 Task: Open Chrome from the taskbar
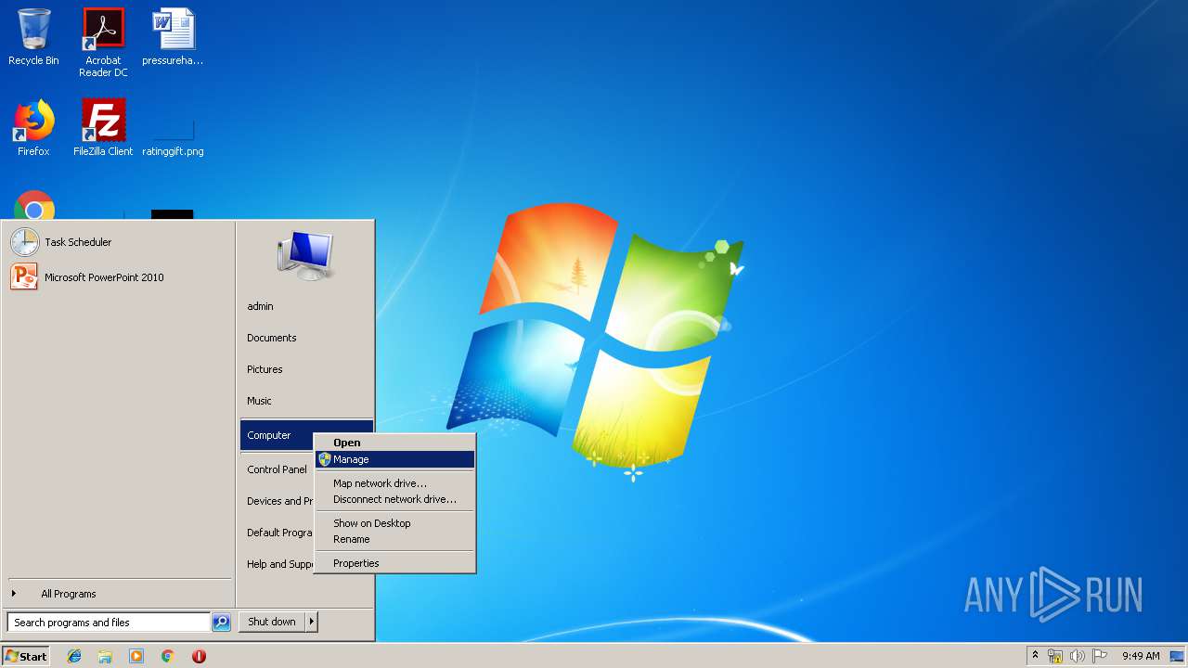[168, 656]
